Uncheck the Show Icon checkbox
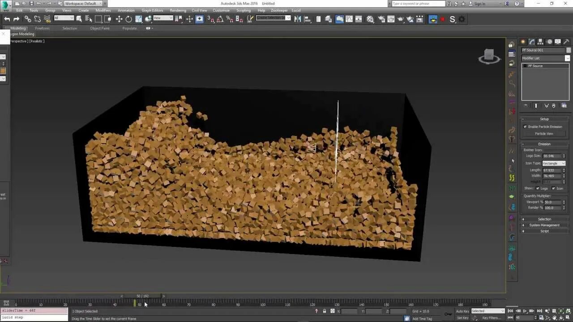The height and width of the screenshot is (322, 573). click(553, 188)
